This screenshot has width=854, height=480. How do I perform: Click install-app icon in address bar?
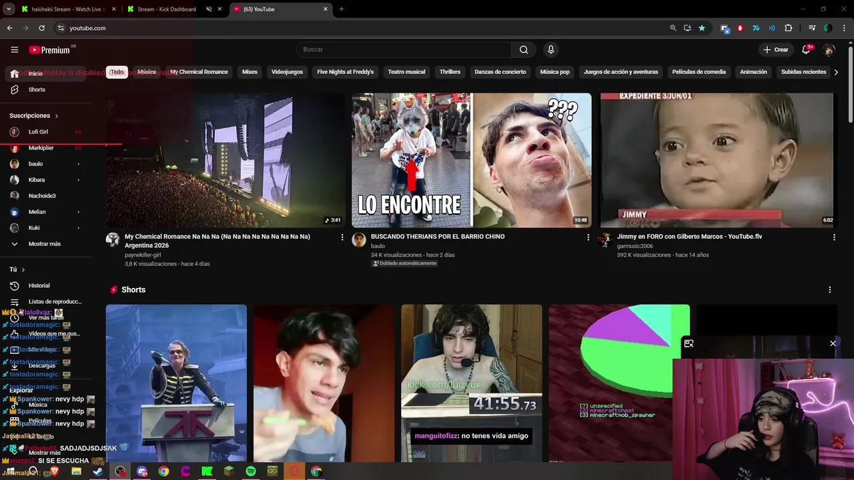[687, 28]
